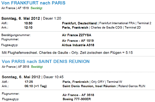Click the 'Von FRANKFURT nach PARIS' heading
The image size is (155, 102).
[33, 3]
